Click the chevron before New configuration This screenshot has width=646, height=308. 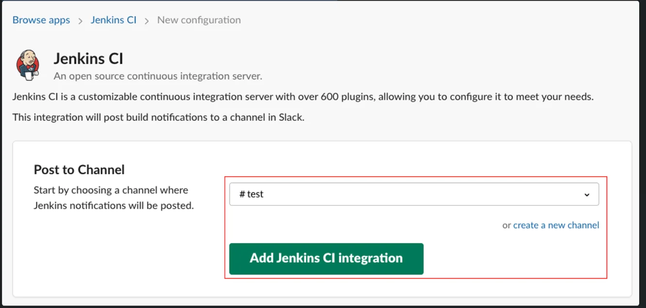pyautogui.click(x=147, y=21)
